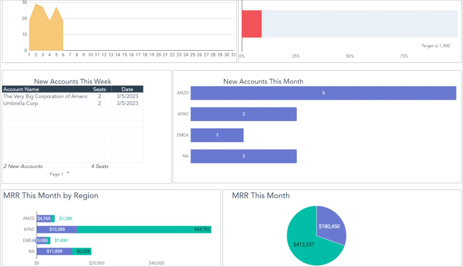Click the 4 Seats summary text

pos(100,166)
